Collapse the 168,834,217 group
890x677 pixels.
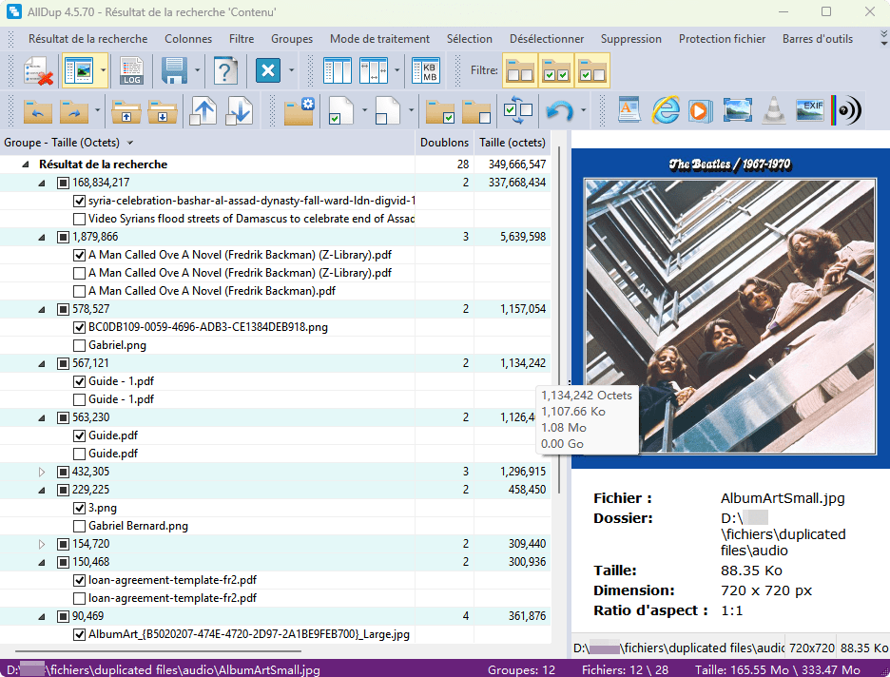tap(41, 183)
